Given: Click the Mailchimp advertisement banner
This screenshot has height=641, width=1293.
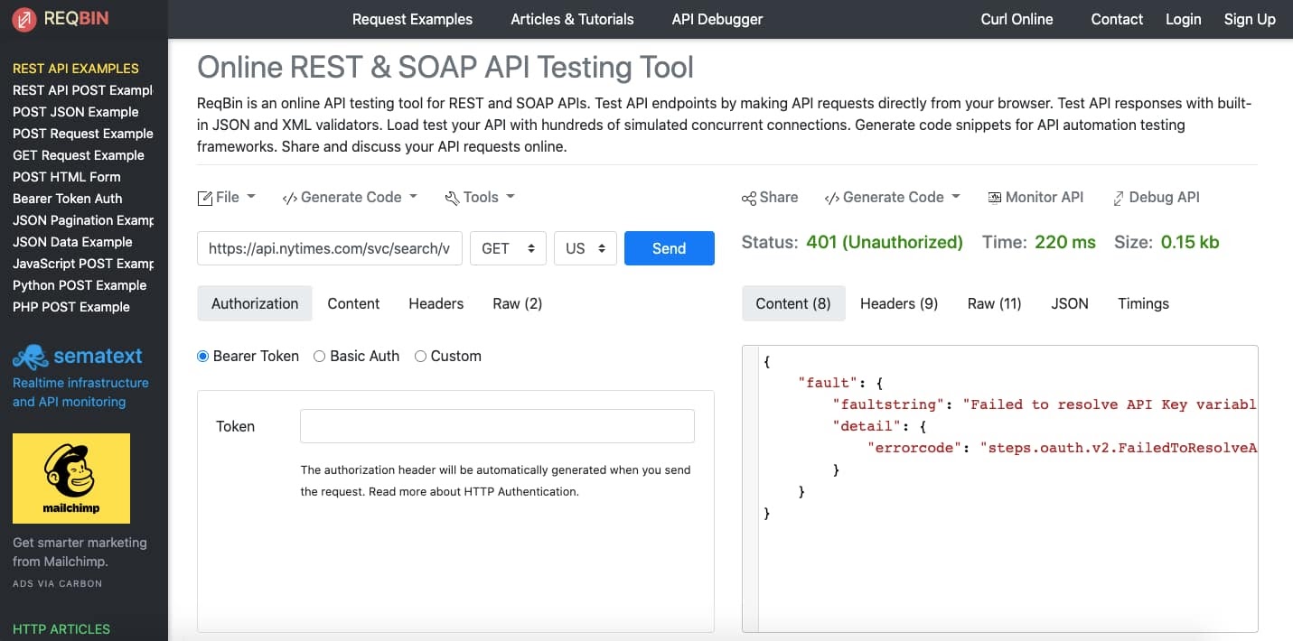Looking at the screenshot, I should tap(70, 478).
